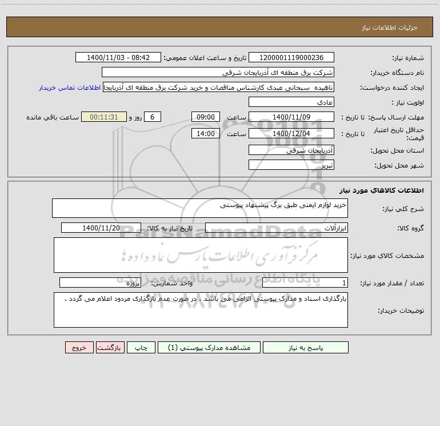Click section heading اطلاعات کالاهای مورد نیاز
The width and height of the screenshot is (440, 426).
[382, 190]
